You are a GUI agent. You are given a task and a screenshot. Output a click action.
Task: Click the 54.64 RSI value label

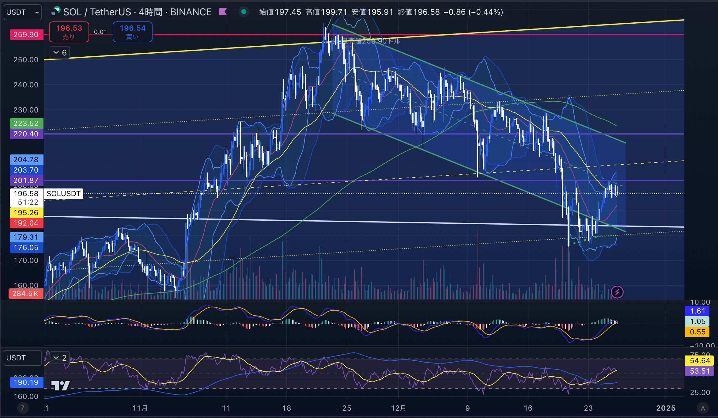tap(700, 361)
